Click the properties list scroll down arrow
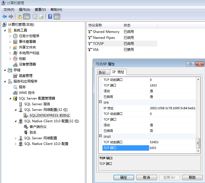205x183 pixels. point(198,151)
